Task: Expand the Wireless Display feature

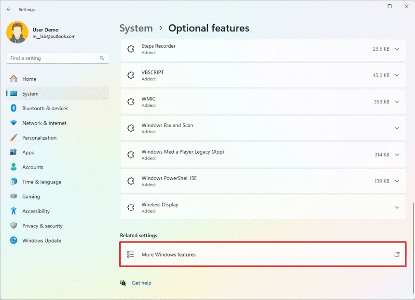Action: [397, 208]
